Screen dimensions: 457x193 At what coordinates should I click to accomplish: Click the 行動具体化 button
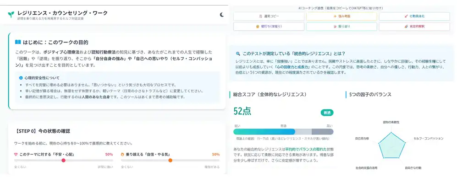(x=414, y=16)
